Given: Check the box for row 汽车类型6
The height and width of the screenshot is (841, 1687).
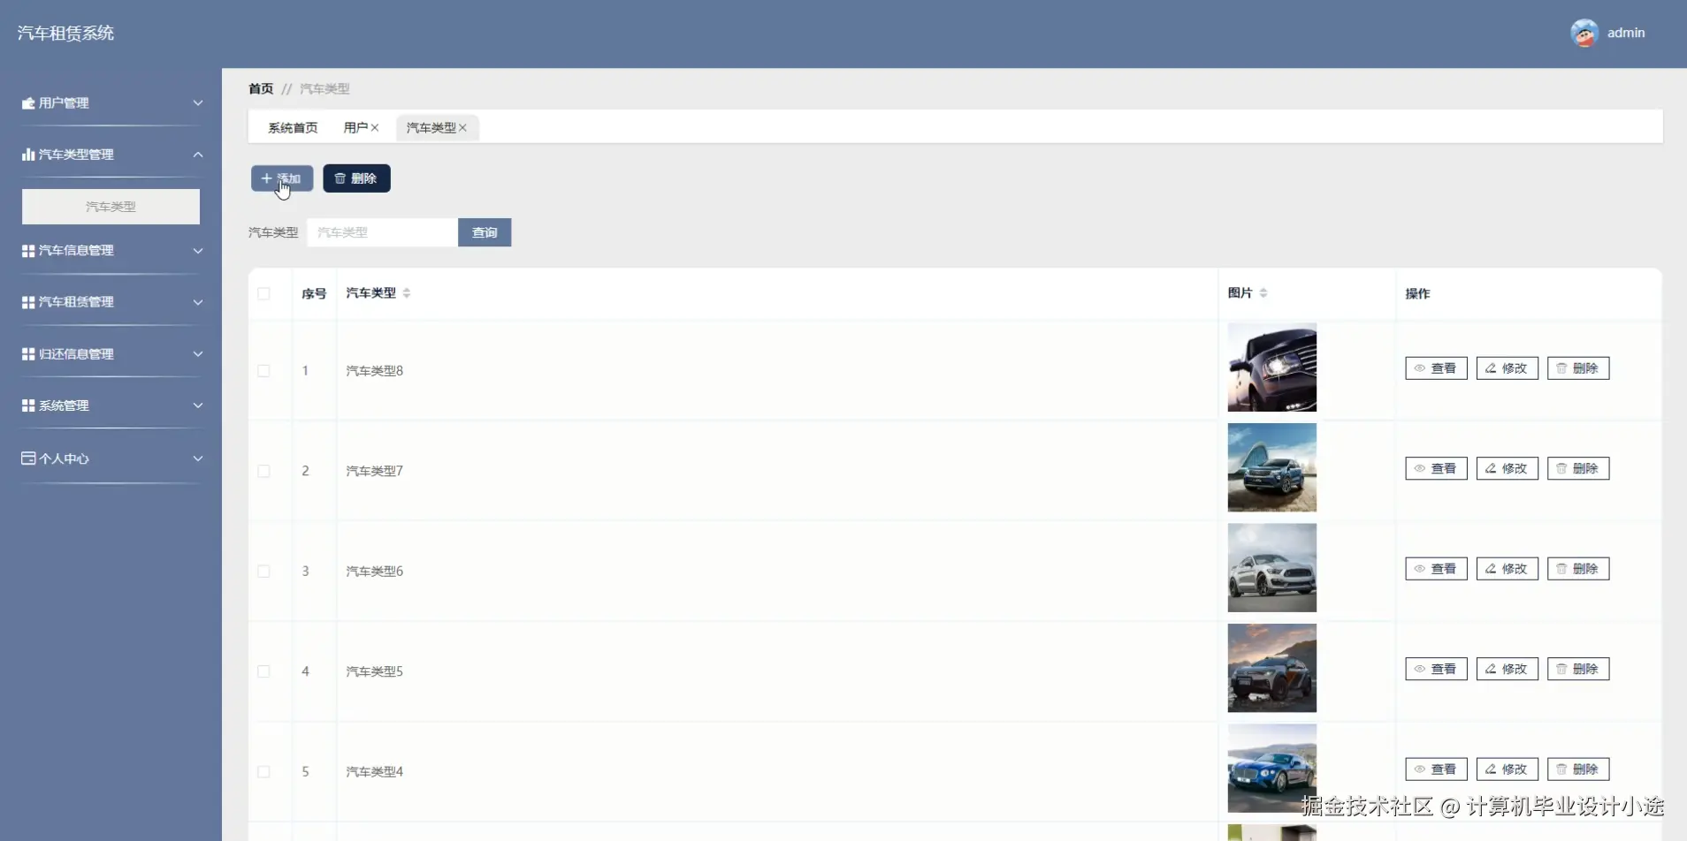Looking at the screenshot, I should [x=263, y=572].
